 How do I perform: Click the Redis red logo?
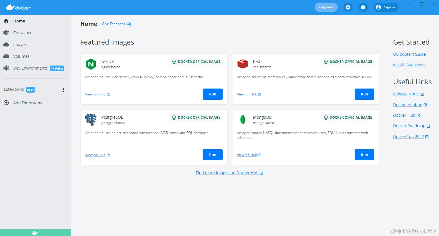click(243, 64)
